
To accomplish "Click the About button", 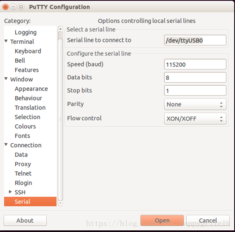I will pos(25,220).
